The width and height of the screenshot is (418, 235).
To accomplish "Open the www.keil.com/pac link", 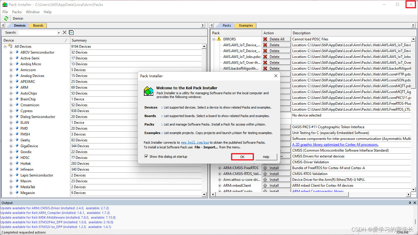I will click(x=195, y=143).
